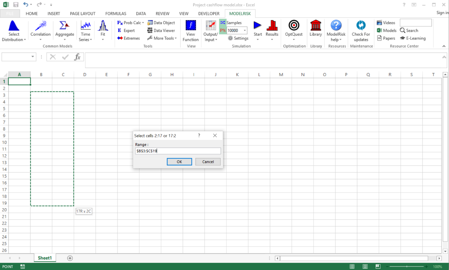The width and height of the screenshot is (449, 270).
Task: Open simulation Settings
Action: coord(238,38)
